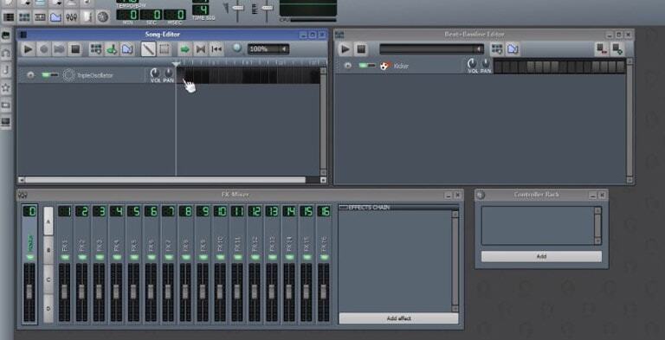Mute the Kicker track

click(363, 66)
